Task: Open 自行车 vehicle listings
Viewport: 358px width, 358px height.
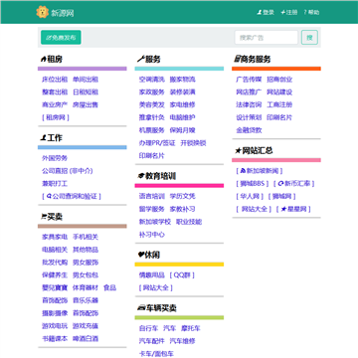Action: [x=148, y=328]
